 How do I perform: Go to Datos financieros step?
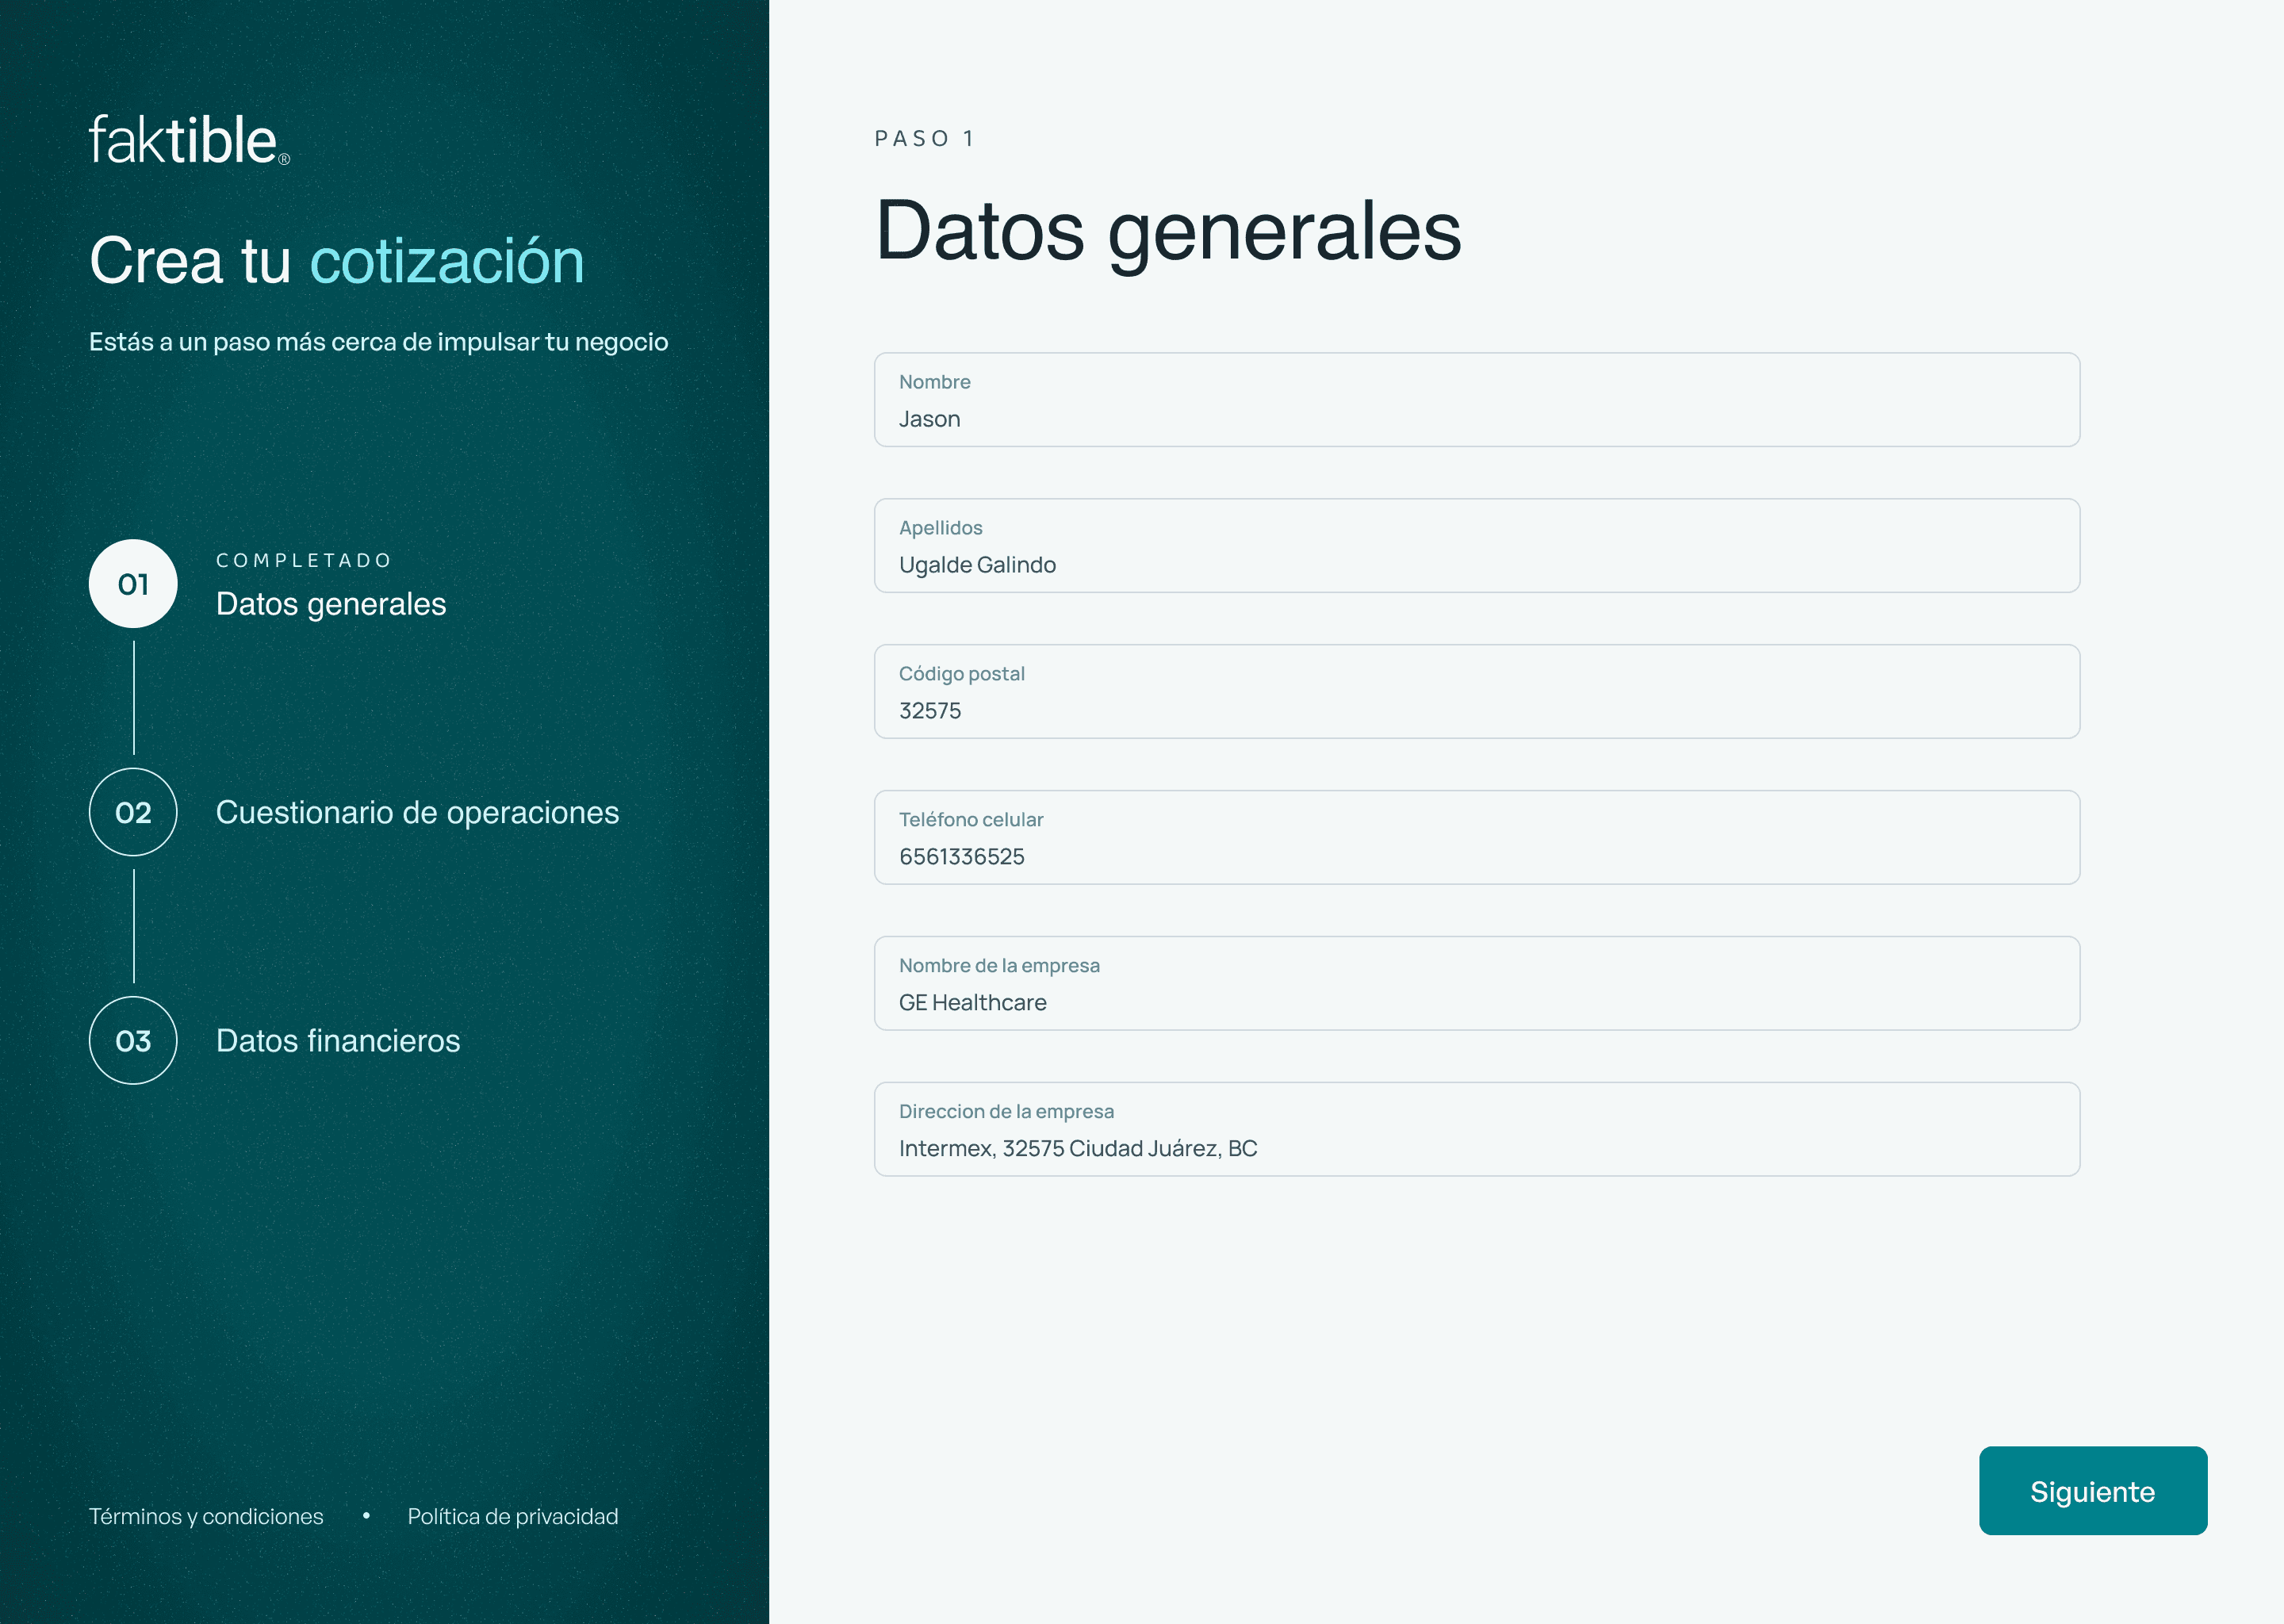338,1040
